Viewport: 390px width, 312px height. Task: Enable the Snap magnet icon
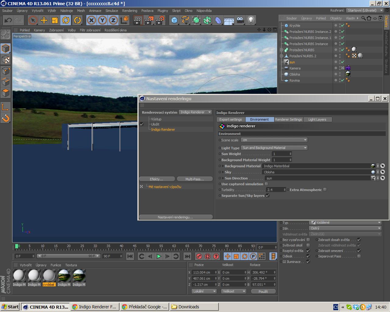click(6, 118)
